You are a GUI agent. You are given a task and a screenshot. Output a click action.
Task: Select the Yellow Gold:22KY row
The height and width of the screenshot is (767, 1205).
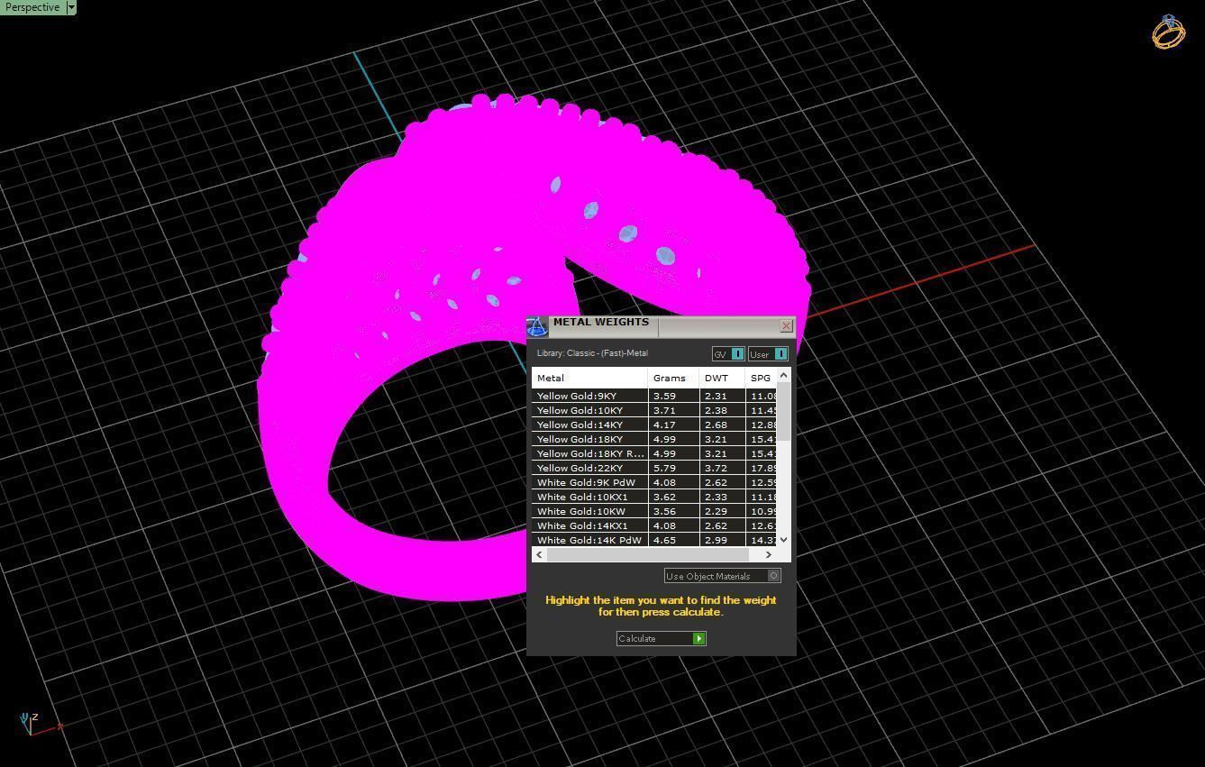tap(654, 468)
